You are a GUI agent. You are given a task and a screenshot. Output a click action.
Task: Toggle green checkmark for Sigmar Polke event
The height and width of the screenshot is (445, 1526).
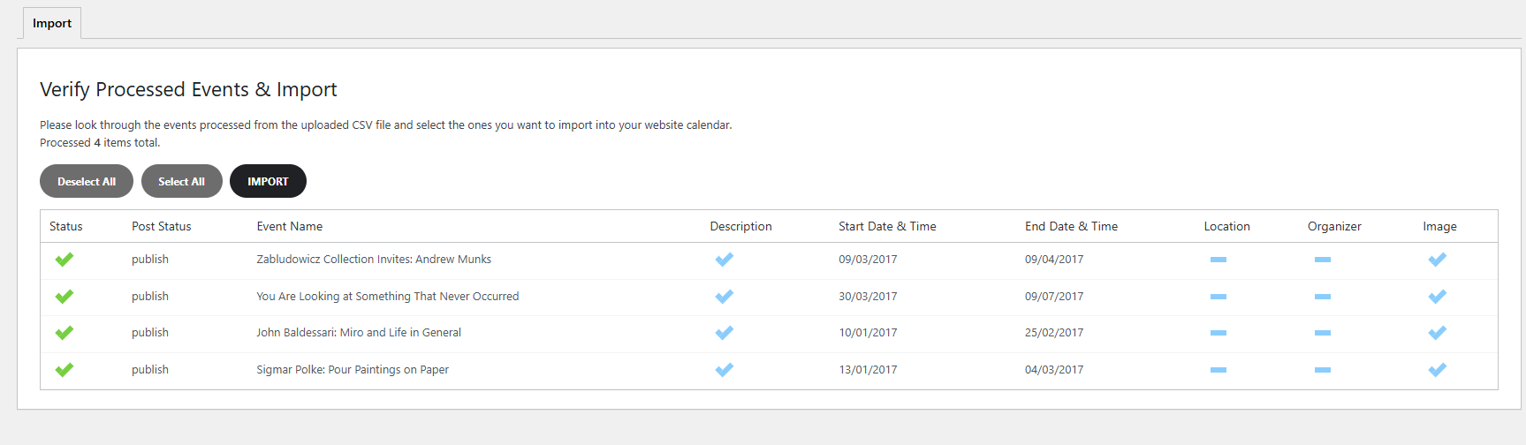pyautogui.click(x=65, y=370)
